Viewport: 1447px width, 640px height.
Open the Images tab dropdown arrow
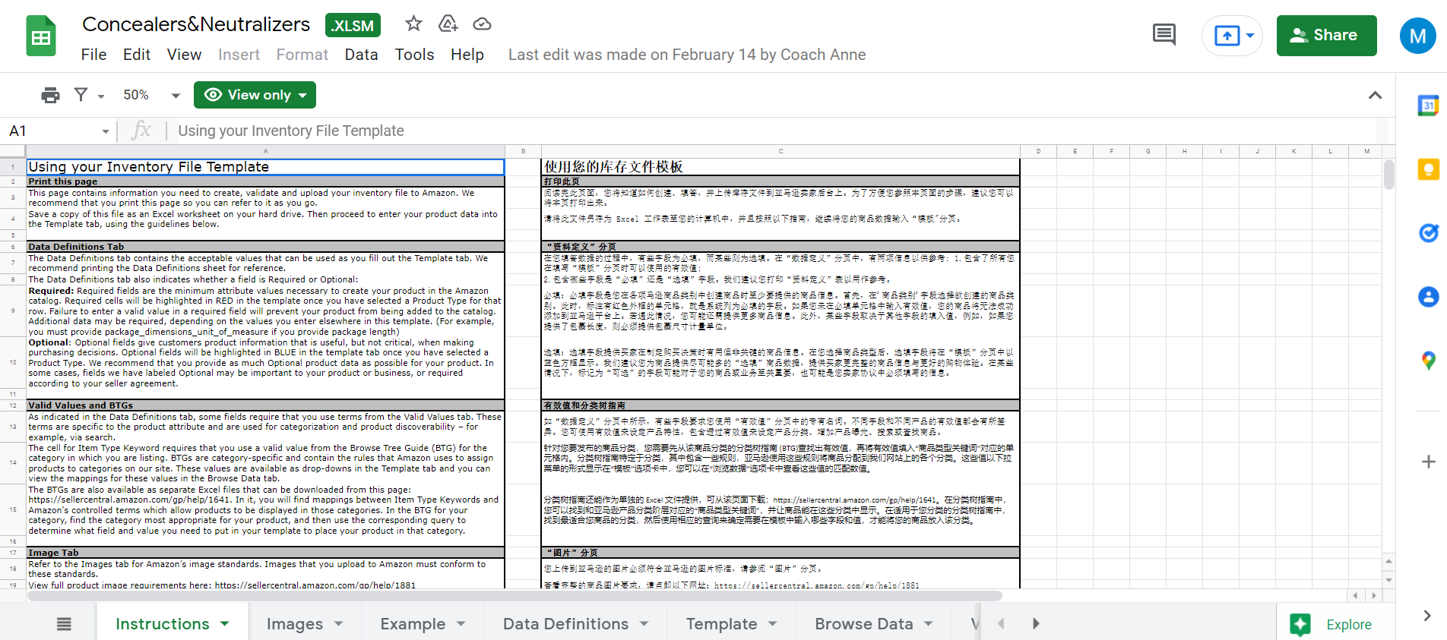(x=339, y=623)
